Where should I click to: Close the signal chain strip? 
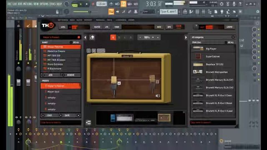pos(184,112)
